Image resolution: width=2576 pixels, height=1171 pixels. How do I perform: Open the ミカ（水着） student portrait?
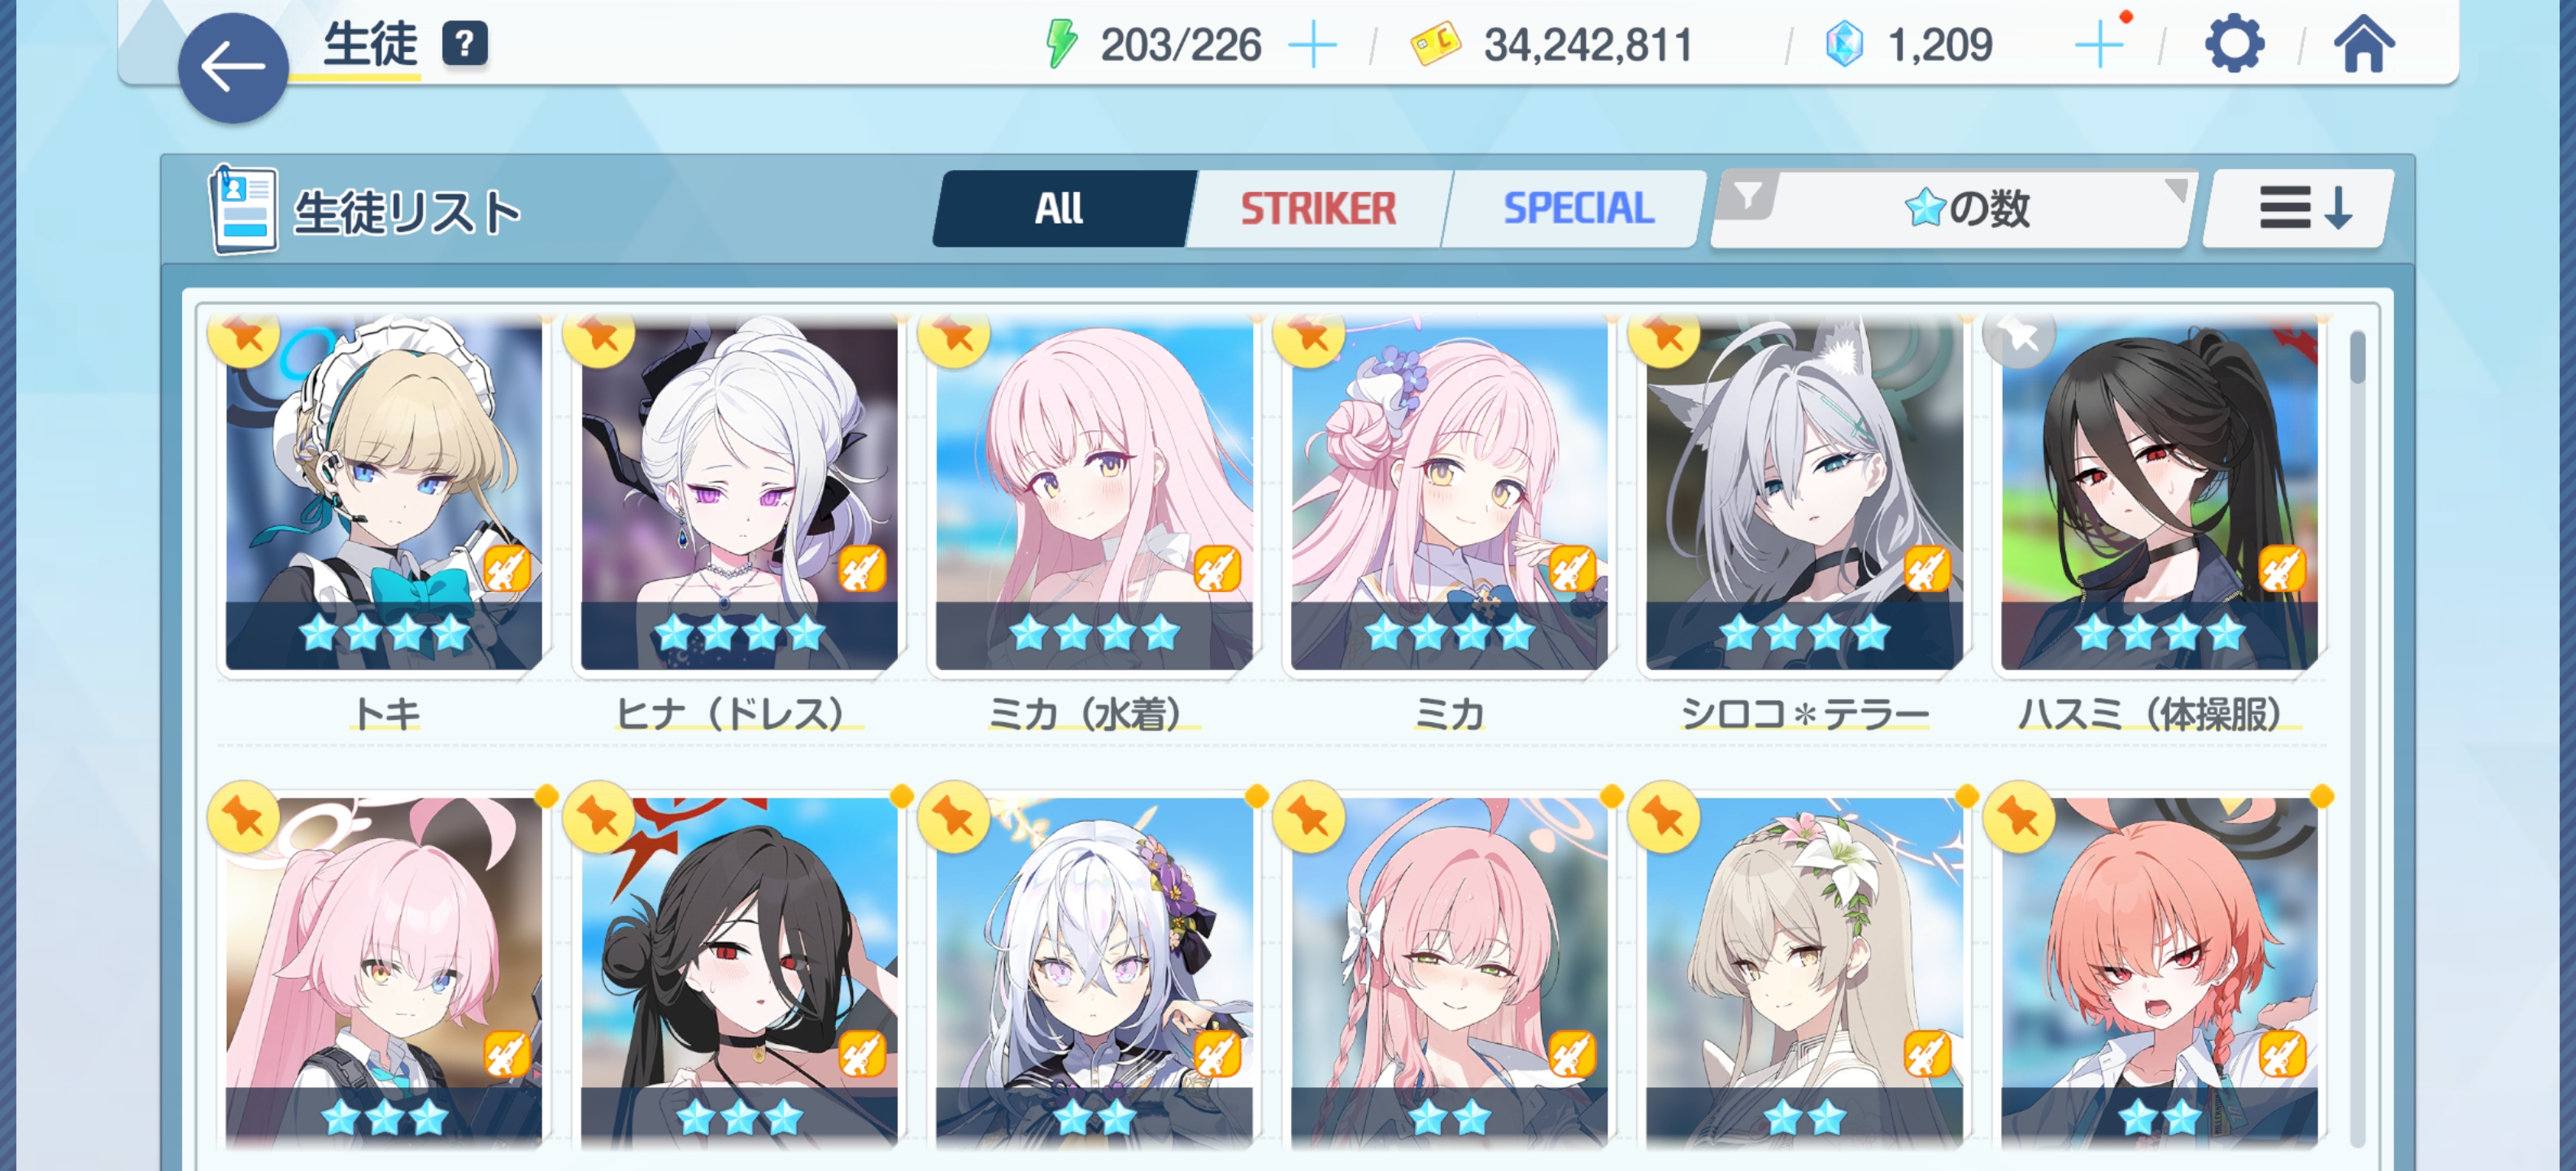pos(1094,497)
